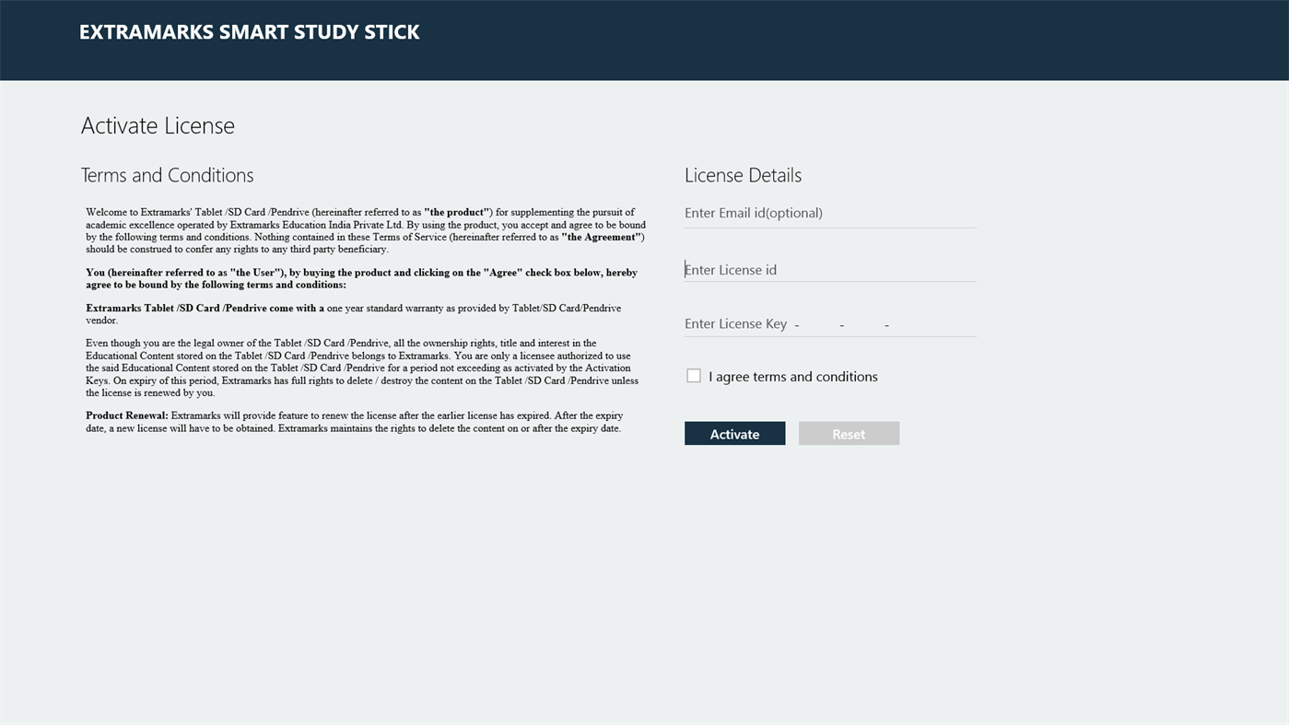Click the second License Key segment
Image resolution: width=1289 pixels, height=725 pixels.
(x=818, y=323)
